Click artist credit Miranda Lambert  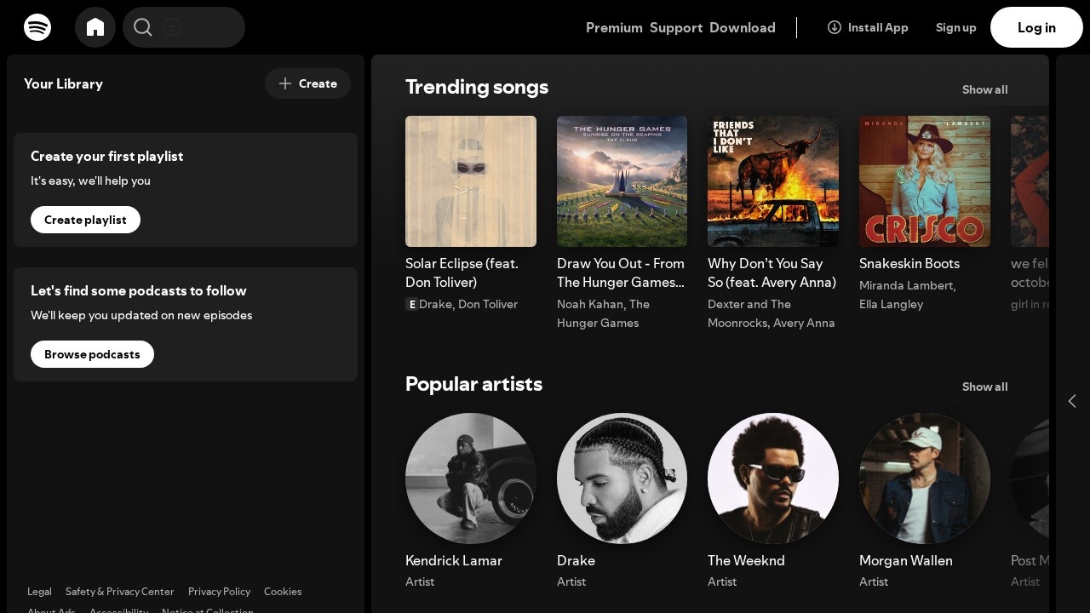907,285
